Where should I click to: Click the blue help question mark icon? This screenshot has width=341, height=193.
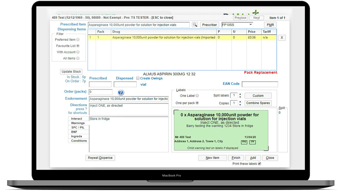coord(120,93)
